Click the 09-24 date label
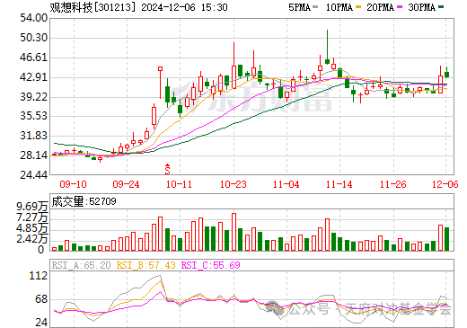Image resolution: width=467 pixels, height=328 pixels. [126, 184]
